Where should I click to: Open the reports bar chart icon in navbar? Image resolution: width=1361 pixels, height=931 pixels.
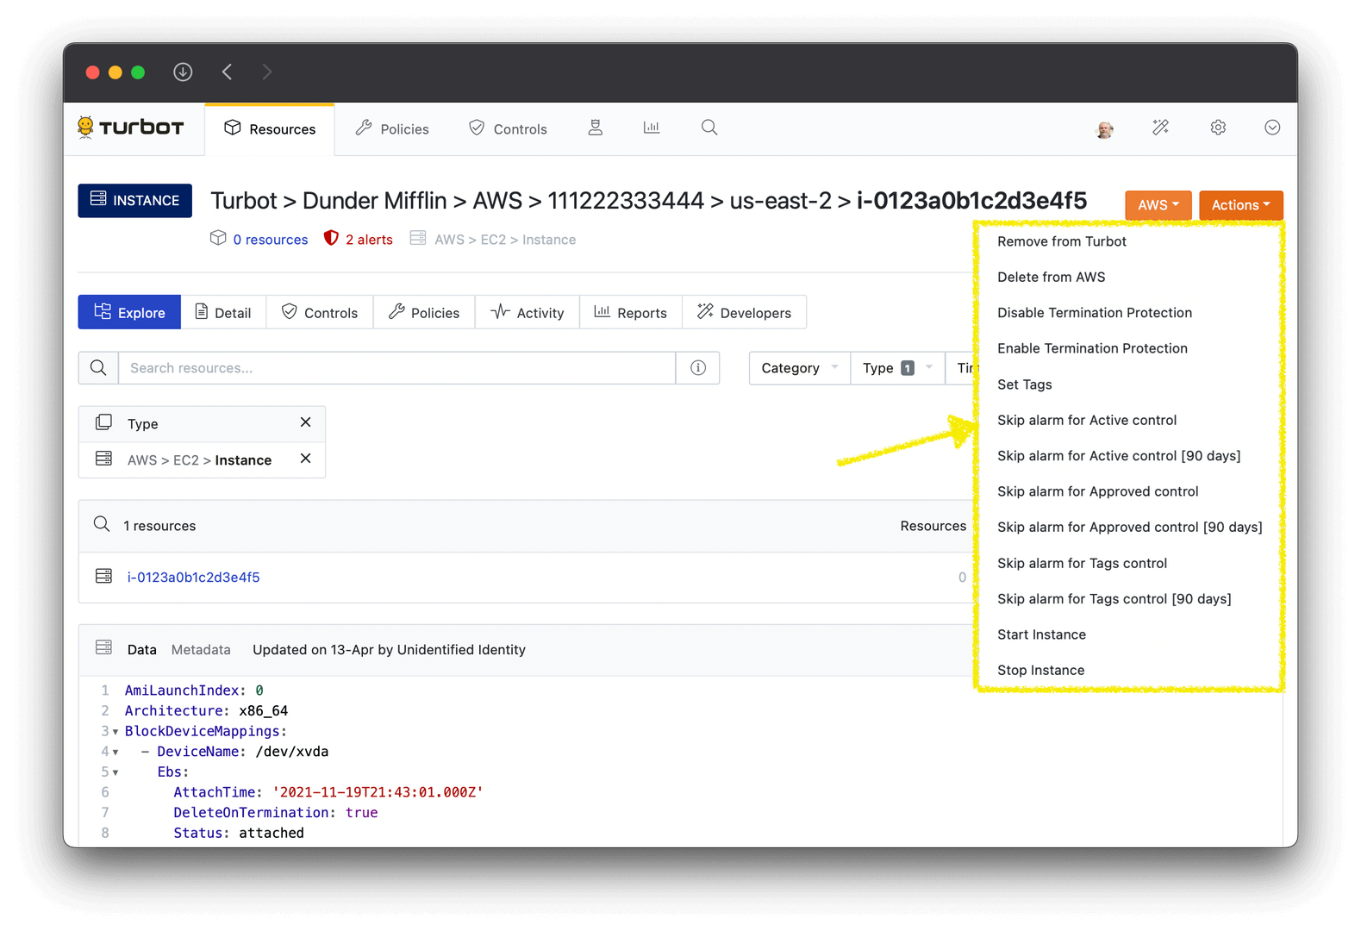[x=652, y=128]
